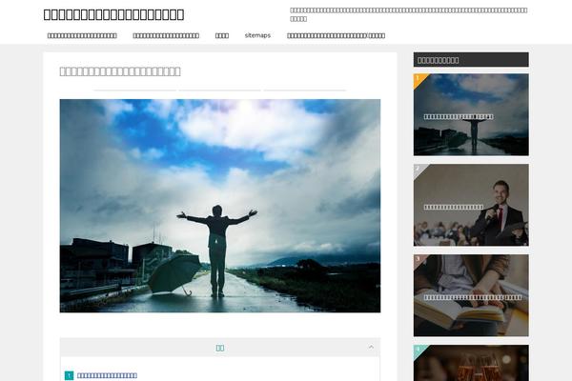The image size is (572, 381).
Task: Collapse the table of contents with its chevron
Action: pos(371,347)
